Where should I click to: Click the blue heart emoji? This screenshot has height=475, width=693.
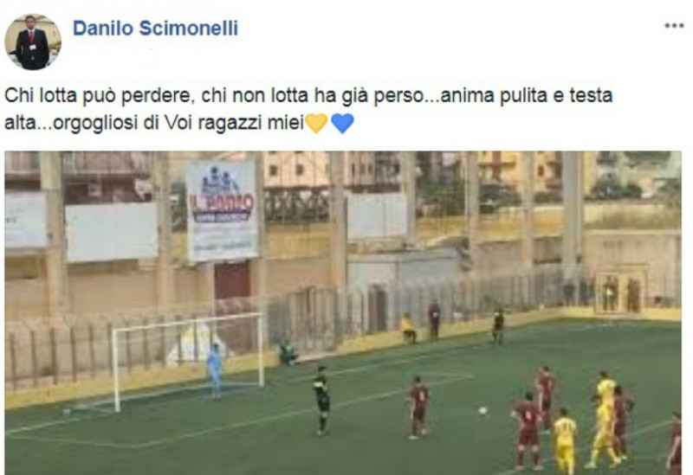tap(342, 123)
